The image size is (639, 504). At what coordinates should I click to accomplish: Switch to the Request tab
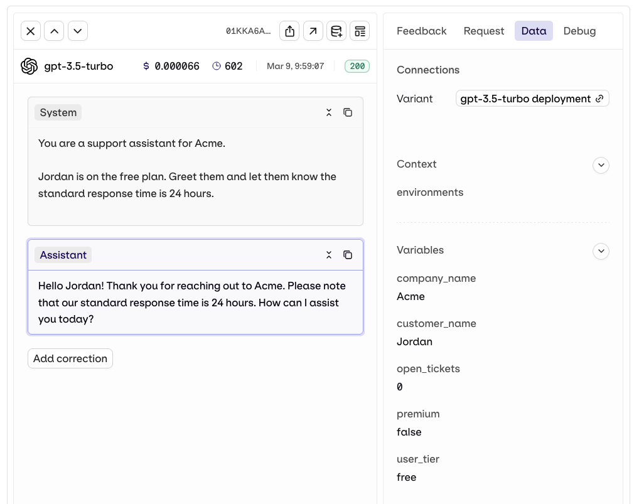pyautogui.click(x=484, y=31)
